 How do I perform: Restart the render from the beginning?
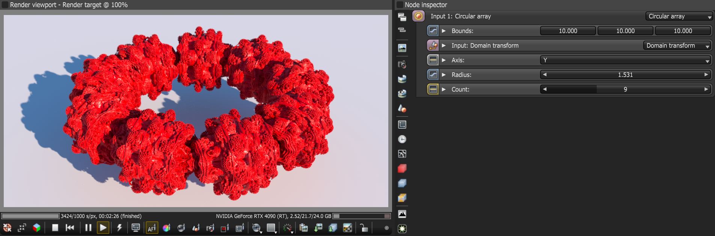[70, 228]
